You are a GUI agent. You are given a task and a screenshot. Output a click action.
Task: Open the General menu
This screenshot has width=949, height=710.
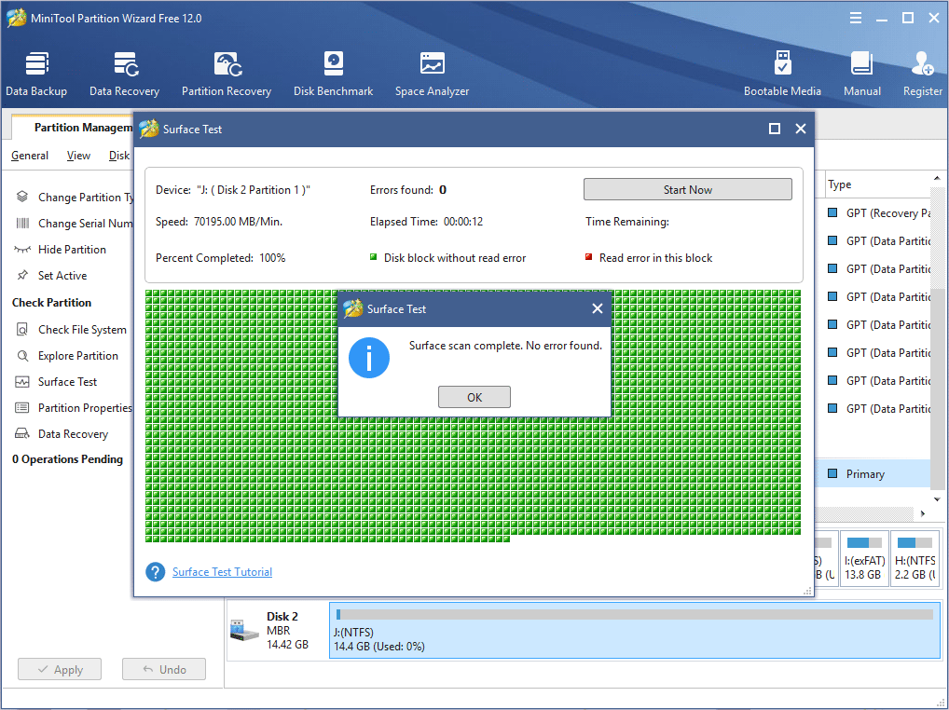[x=30, y=156]
